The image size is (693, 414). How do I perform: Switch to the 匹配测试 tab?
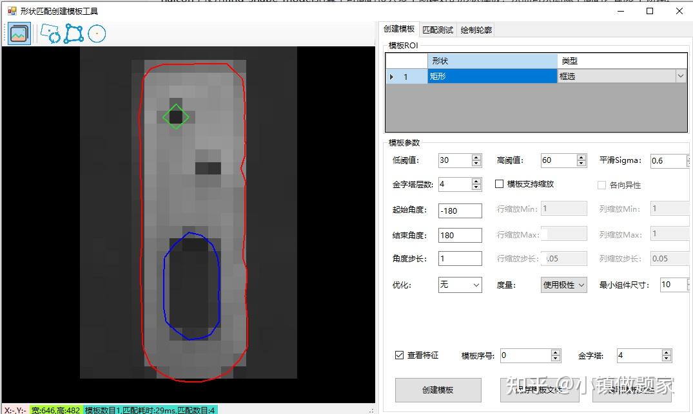[438, 29]
